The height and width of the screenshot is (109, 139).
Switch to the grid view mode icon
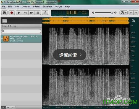[13, 107]
